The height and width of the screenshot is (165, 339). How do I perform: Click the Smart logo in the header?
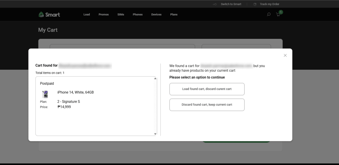pyautogui.click(x=49, y=15)
